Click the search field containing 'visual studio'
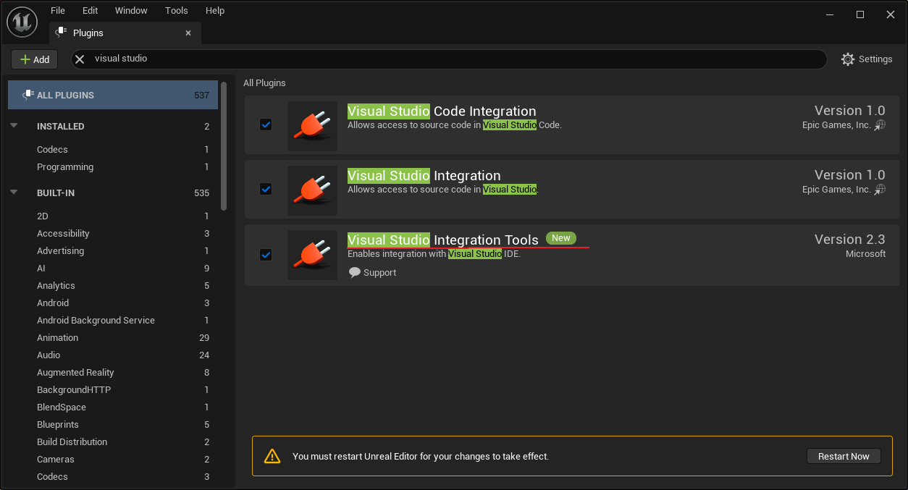 click(x=449, y=59)
